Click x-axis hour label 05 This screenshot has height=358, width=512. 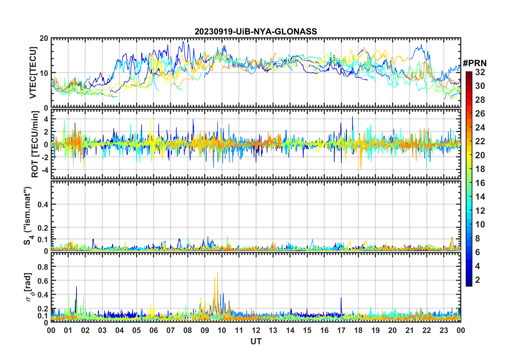point(136,330)
